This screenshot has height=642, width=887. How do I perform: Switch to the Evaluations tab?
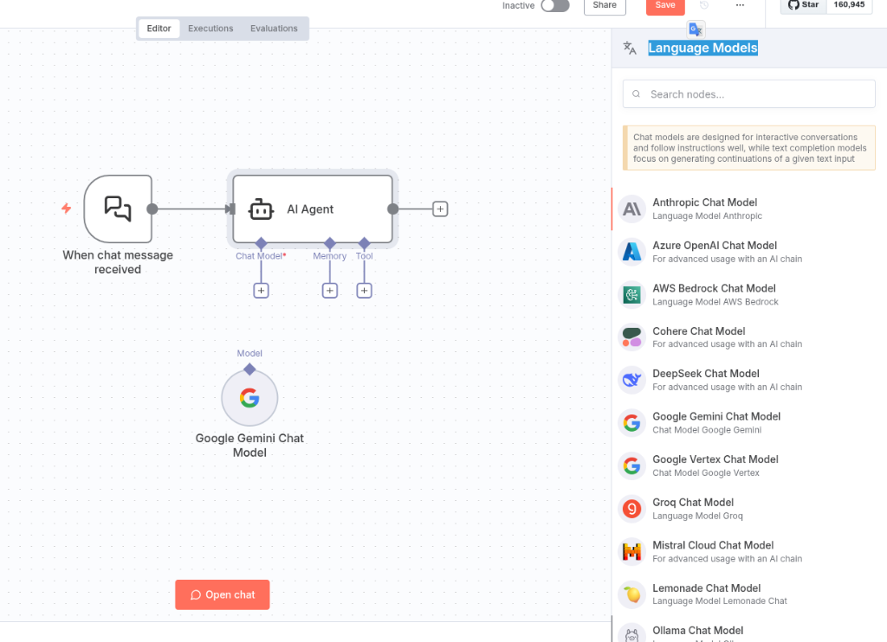(274, 29)
